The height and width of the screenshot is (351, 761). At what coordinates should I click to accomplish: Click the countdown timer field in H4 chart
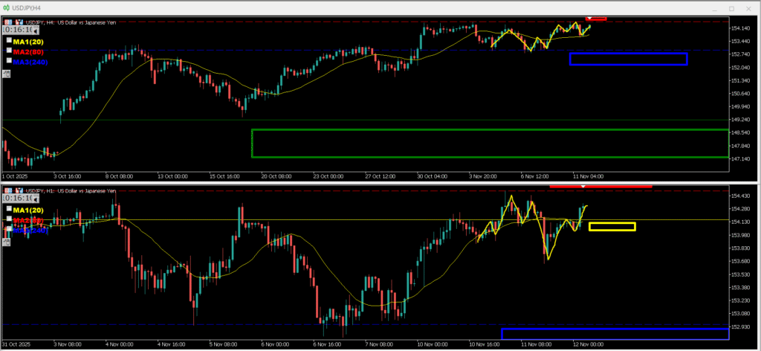(x=16, y=30)
